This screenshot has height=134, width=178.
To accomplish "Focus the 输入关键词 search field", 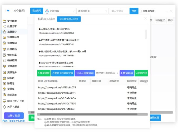I will point(119,11).
